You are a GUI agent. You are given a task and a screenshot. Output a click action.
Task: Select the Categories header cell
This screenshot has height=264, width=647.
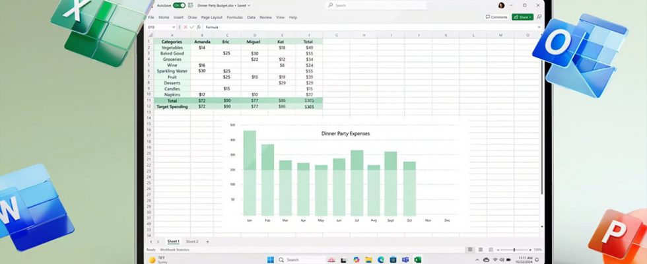point(172,42)
